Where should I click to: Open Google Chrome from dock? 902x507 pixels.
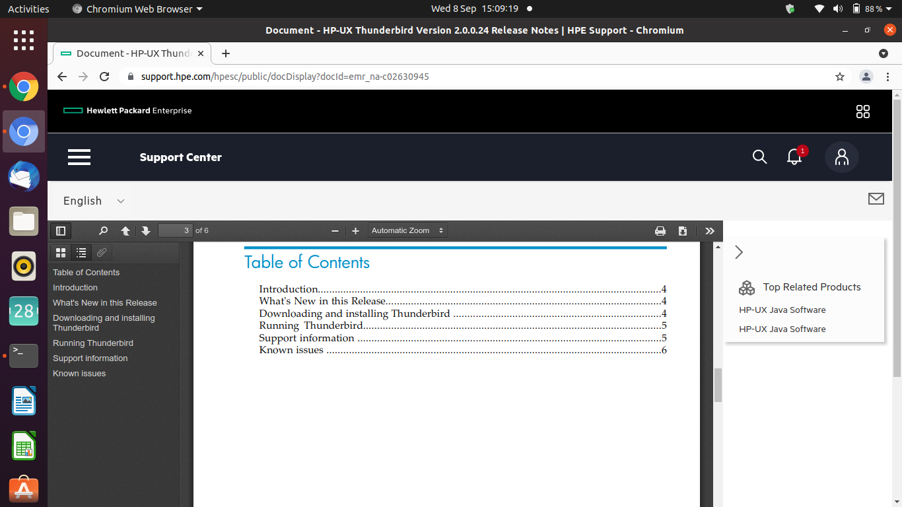click(24, 86)
